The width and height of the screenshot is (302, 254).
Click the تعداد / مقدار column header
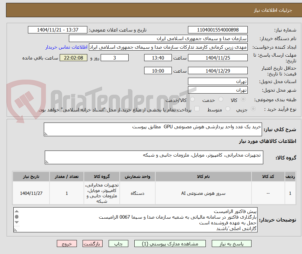tap(67, 176)
